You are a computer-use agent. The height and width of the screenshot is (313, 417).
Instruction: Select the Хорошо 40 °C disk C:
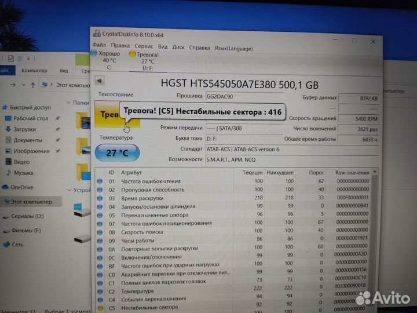pos(106,60)
